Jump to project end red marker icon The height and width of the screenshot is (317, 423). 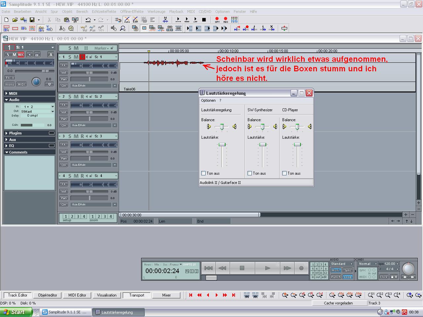[234, 295]
